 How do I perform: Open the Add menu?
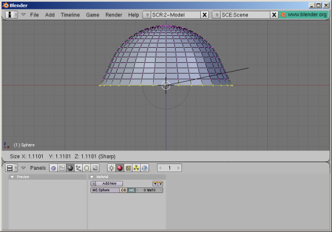point(50,15)
